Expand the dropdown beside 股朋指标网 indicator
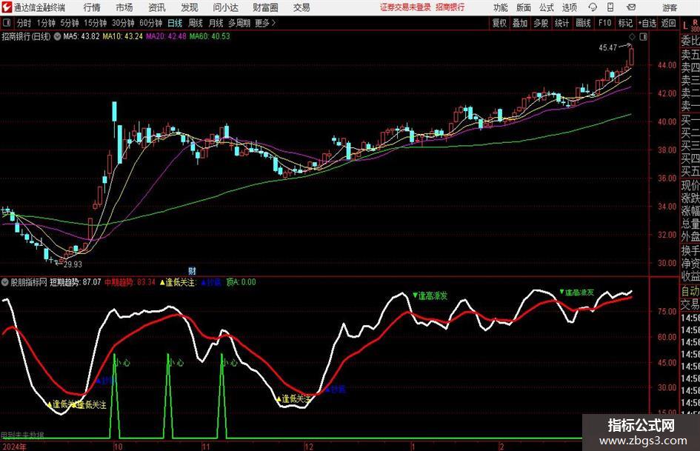The image size is (700, 451). click(5, 282)
